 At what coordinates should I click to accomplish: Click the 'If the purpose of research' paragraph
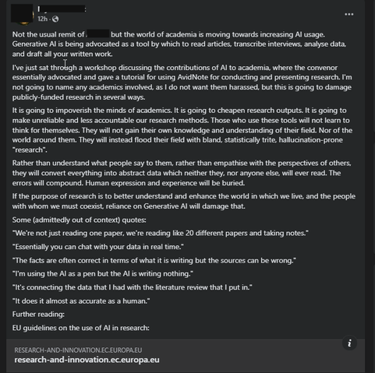(184, 201)
